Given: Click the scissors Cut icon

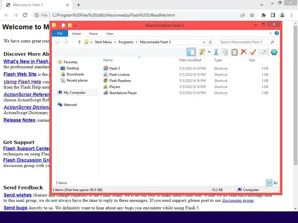Looking at the screenshot, I should click(x=216, y=52).
